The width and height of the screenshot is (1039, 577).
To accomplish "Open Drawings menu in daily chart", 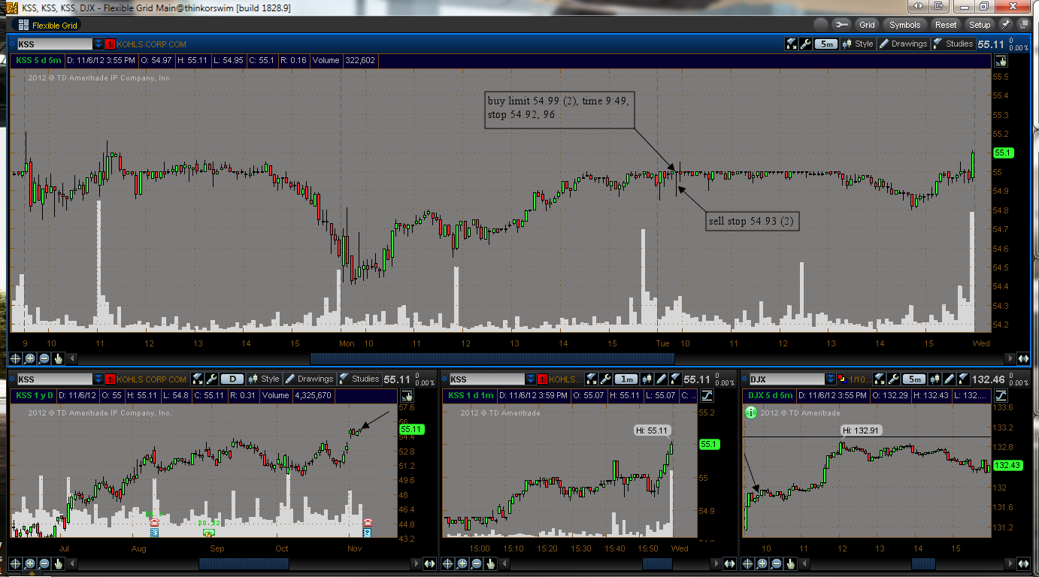I will pyautogui.click(x=309, y=379).
